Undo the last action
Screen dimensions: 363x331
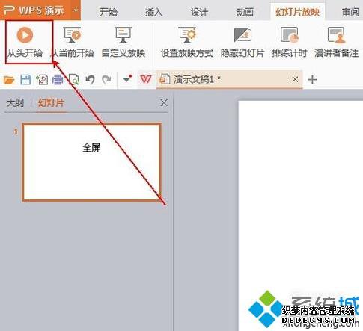90,80
